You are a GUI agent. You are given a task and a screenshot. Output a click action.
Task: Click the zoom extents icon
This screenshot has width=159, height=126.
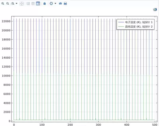tap(21, 4)
